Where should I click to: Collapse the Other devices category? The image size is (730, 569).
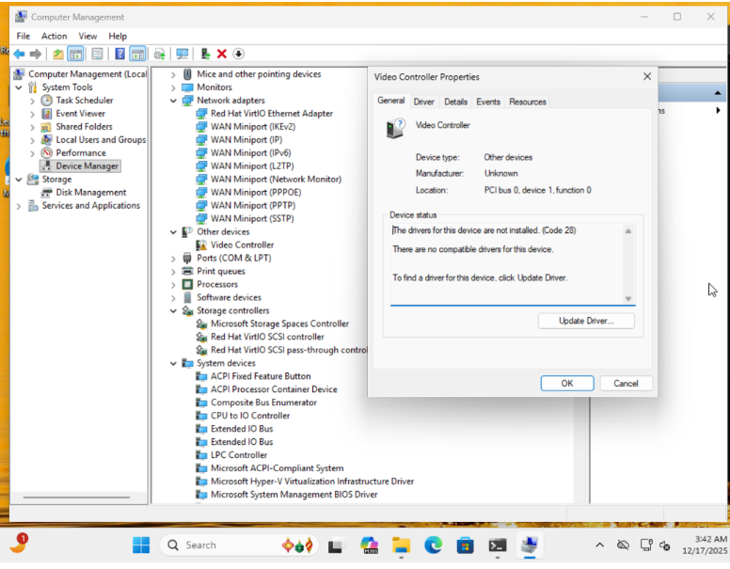click(173, 232)
